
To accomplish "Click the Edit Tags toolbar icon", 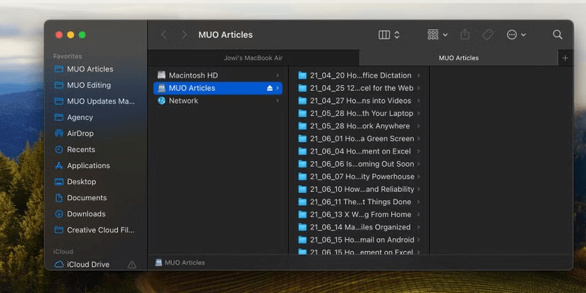I will coord(487,35).
